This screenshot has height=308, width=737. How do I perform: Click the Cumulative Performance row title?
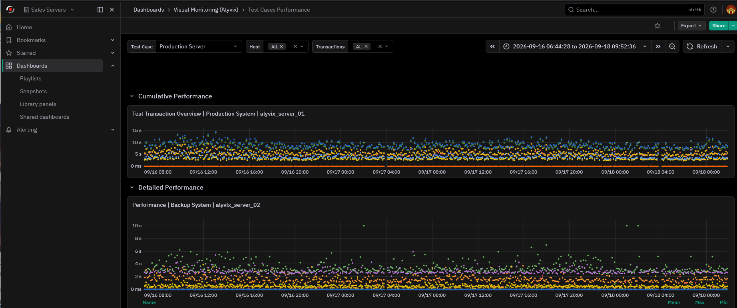(175, 96)
